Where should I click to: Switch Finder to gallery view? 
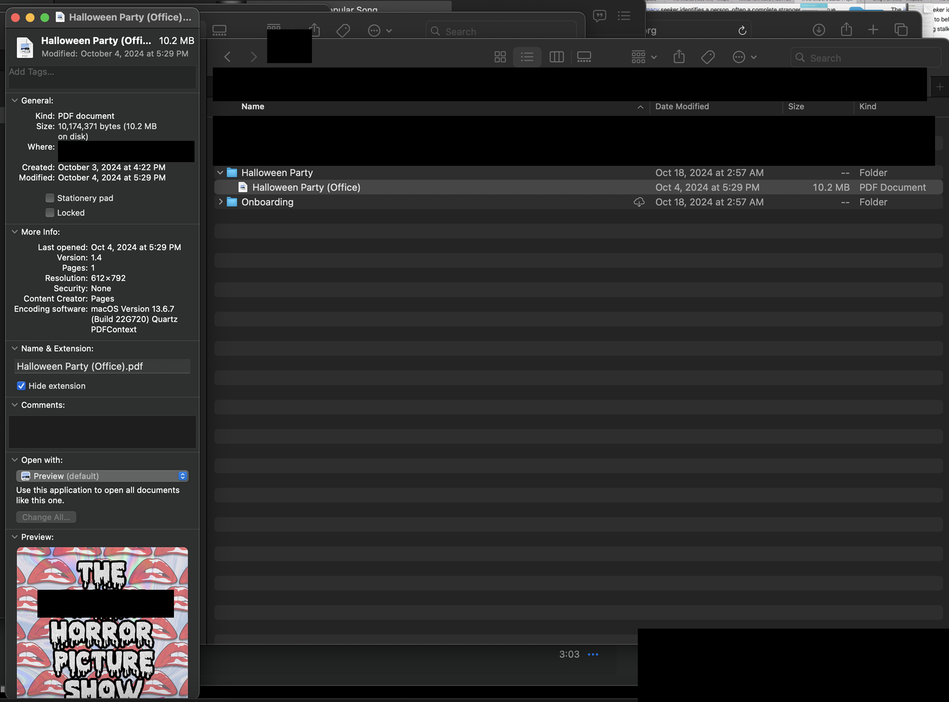(584, 57)
